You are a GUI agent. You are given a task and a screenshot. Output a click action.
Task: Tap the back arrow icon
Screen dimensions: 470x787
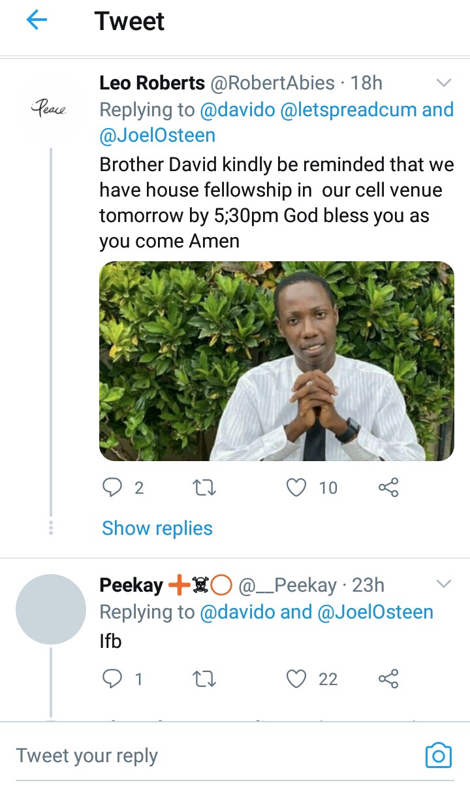37,21
